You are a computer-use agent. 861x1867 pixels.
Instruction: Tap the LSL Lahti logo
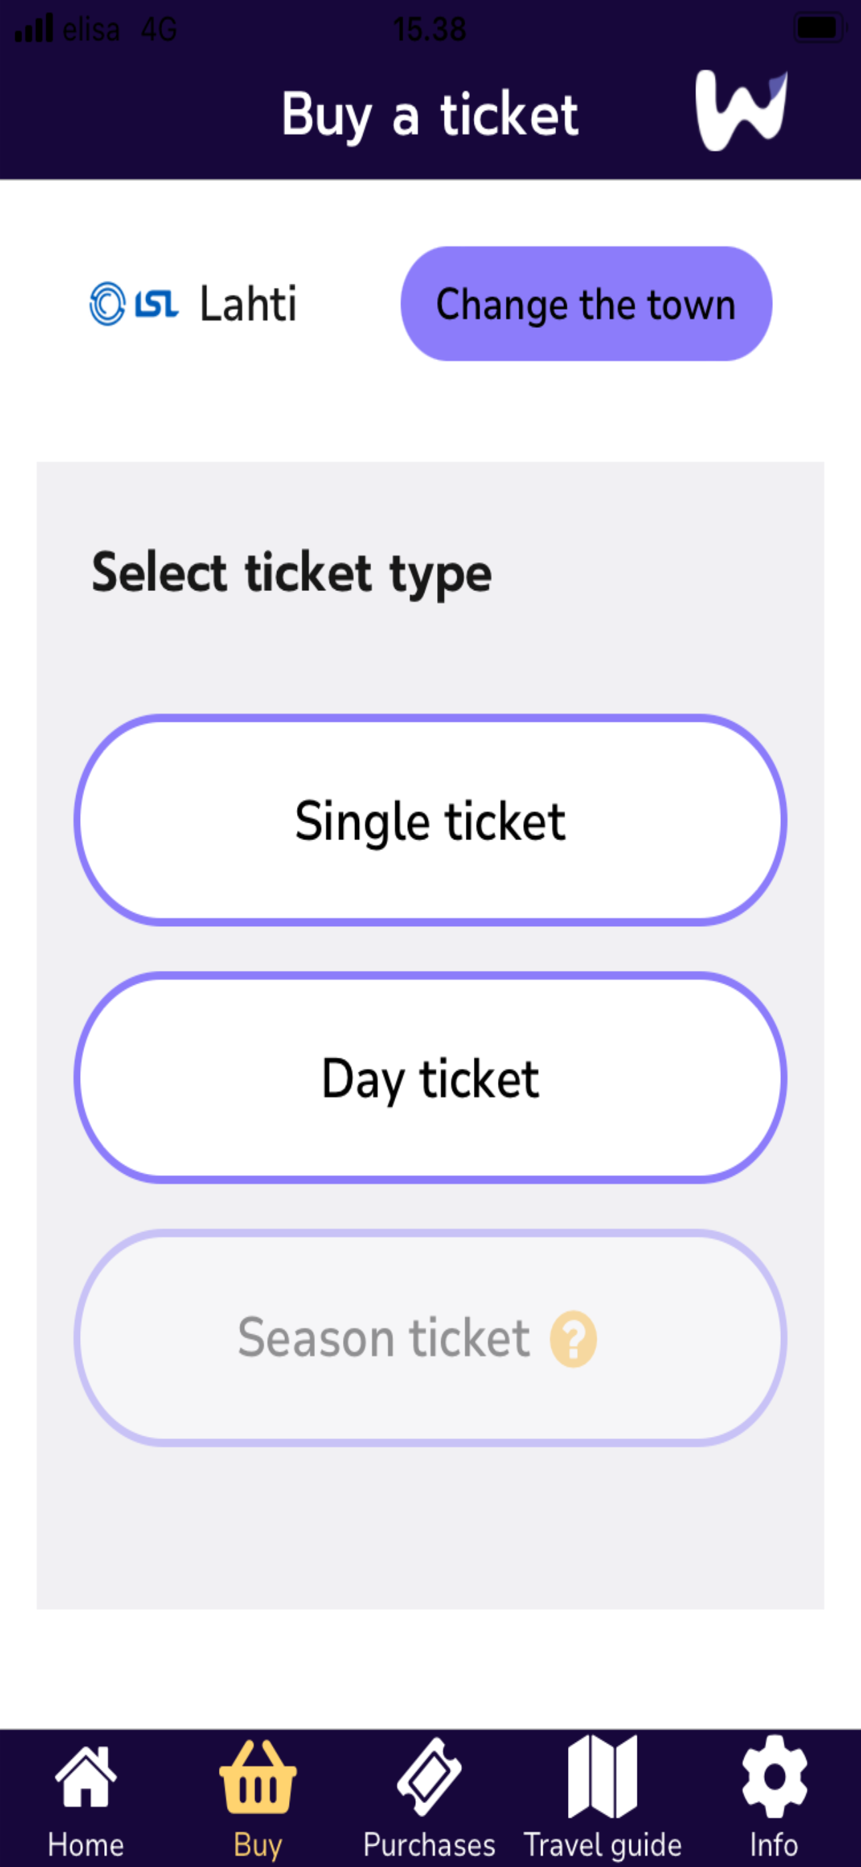pos(134,304)
